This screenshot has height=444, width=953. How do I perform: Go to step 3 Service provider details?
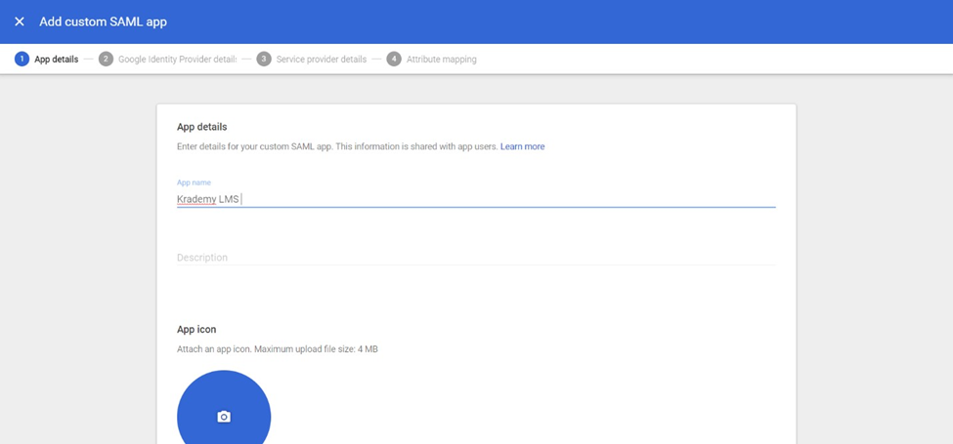point(312,60)
